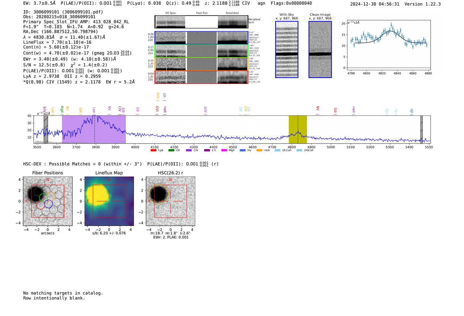The height and width of the screenshot is (316, 464).
Task: Select the magenta MgII legend swatch
Action: (224, 150)
